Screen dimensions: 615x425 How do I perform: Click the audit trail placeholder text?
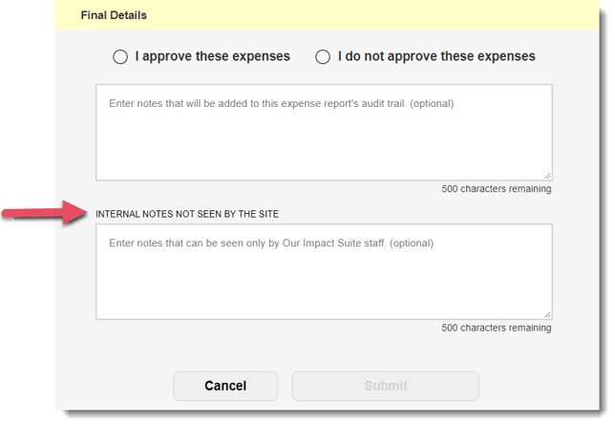(x=281, y=103)
